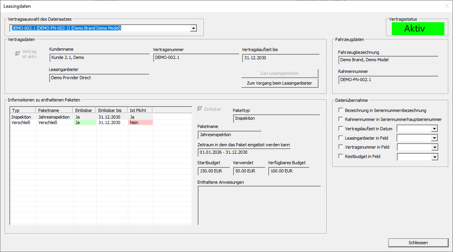This screenshot has height=252, width=453.
Task: Open the Restbudget in Feld dropdown
Action: 435,157
